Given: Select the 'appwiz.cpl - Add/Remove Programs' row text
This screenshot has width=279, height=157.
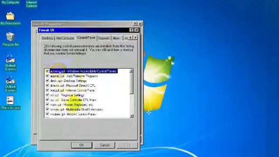Looking at the screenshot, I should (x=74, y=76).
